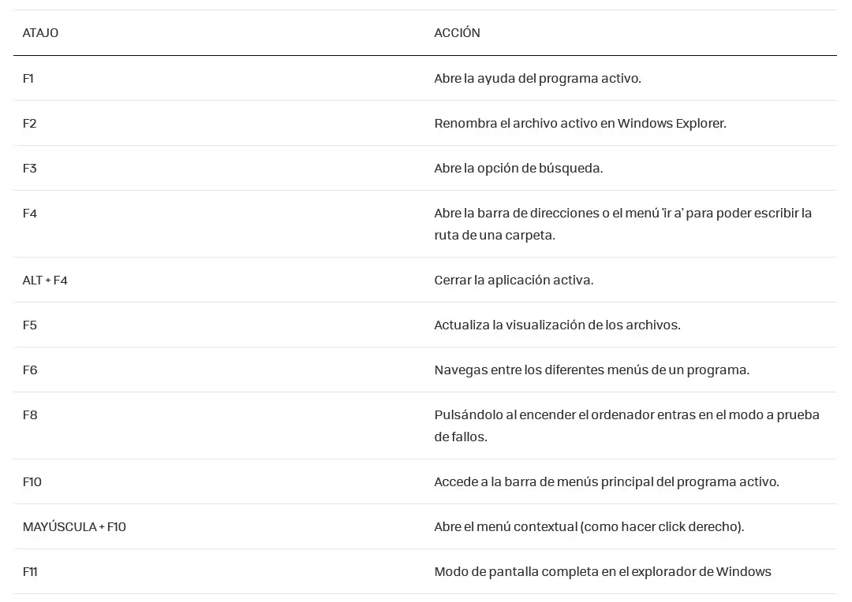
Task: Select the MAYÚSCULA + F10 shortcut cell
Action: point(74,526)
